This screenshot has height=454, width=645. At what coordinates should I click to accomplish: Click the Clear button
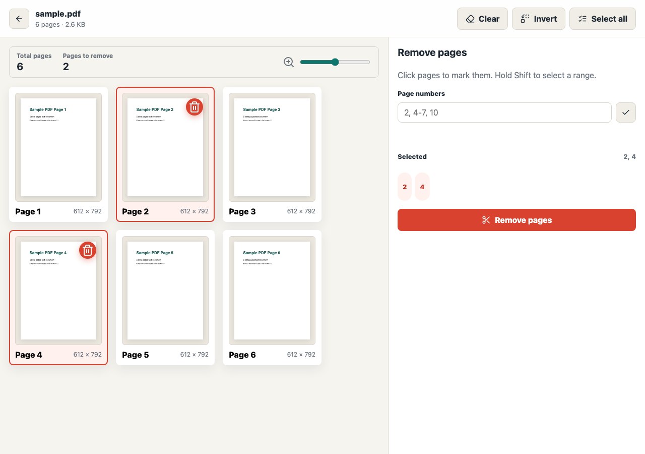click(x=483, y=19)
